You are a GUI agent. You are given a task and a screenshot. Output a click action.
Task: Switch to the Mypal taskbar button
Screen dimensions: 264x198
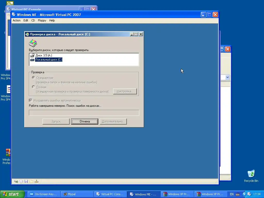77,194
